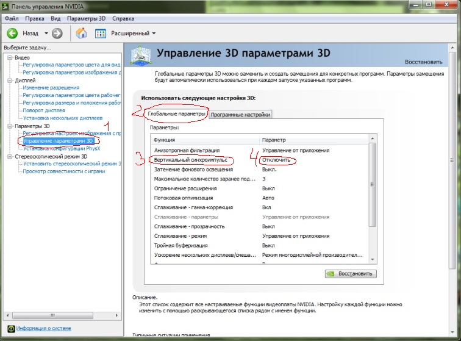Viewport: 461px width, 341px height.
Task: Click the Восстановить button below the list
Action: pos(351,274)
